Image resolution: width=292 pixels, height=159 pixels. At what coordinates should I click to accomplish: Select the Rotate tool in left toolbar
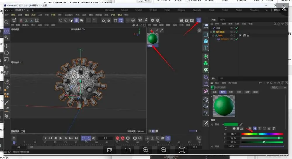(x=6, y=53)
